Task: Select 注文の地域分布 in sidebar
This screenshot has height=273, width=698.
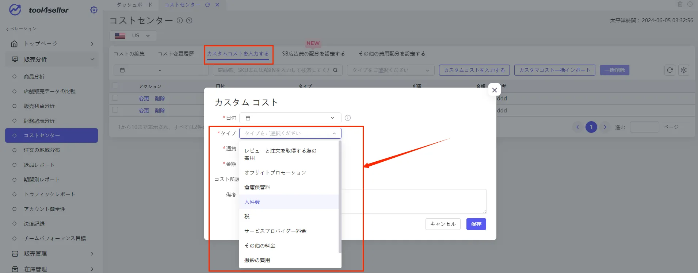Action: (42, 150)
